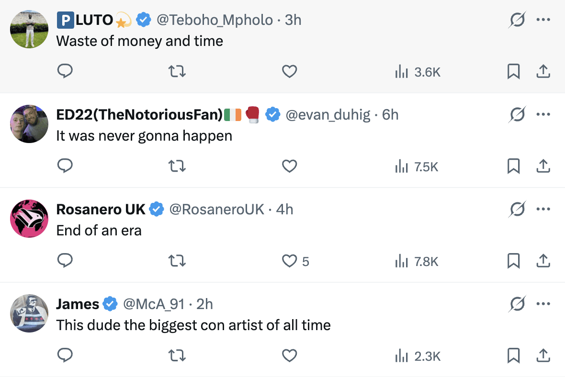Open Rosanero UK's pink avatar picture
Screen dimensions: 565x377
tap(29, 219)
